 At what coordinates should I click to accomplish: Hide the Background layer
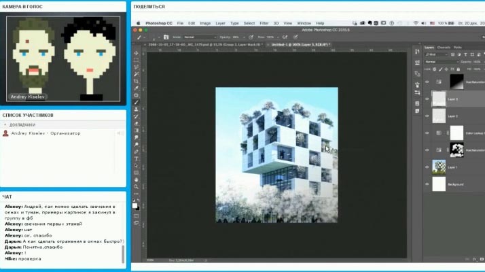pos(427,184)
